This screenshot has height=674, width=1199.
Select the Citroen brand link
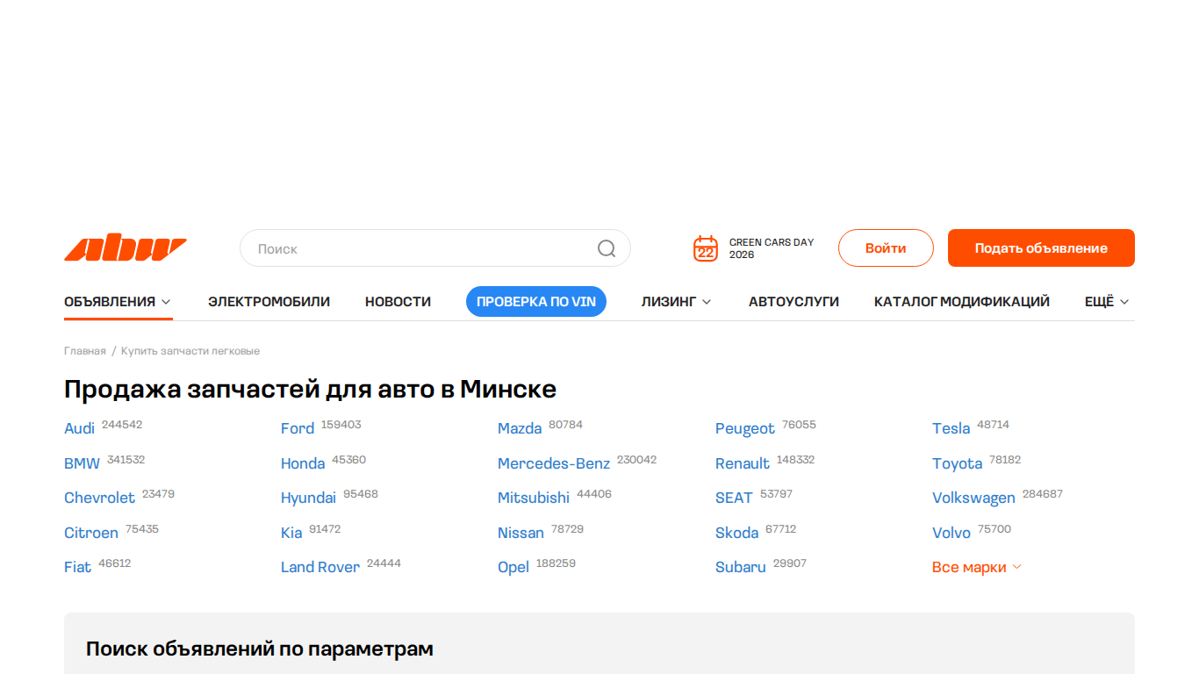tap(91, 533)
